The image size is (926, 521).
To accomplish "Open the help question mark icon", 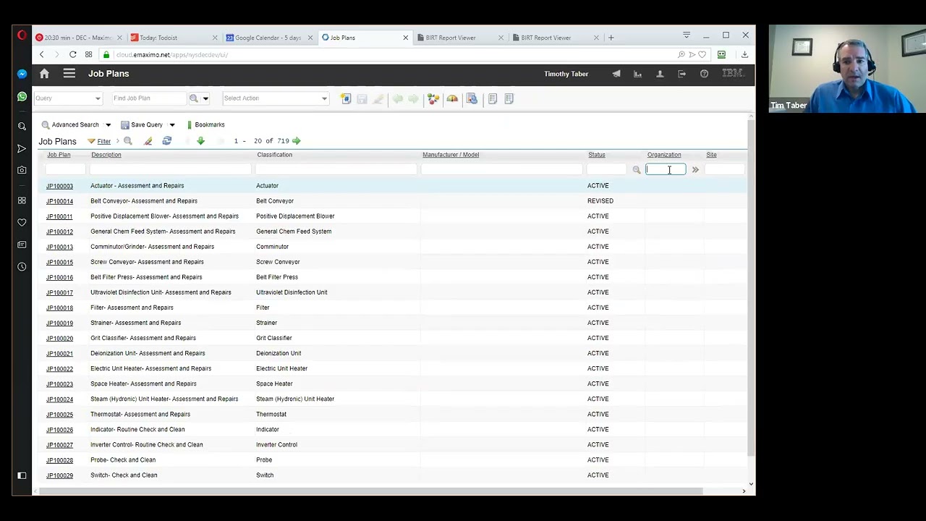I will [704, 74].
